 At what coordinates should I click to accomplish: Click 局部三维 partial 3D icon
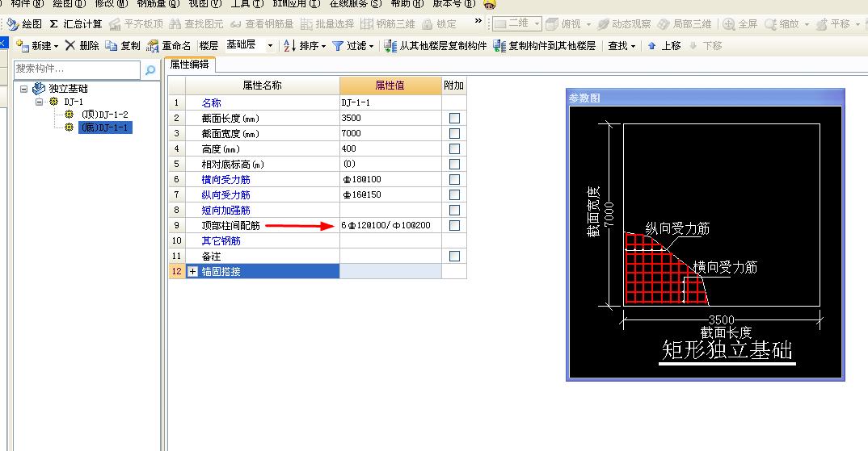click(x=664, y=23)
